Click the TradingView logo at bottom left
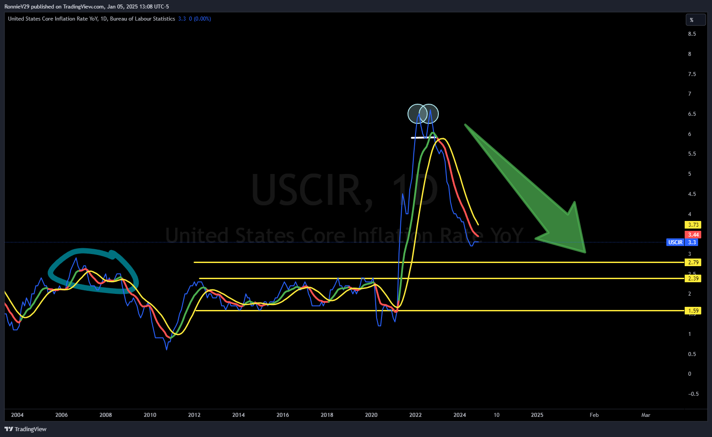Viewport: 712px width, 437px height. tap(26, 429)
